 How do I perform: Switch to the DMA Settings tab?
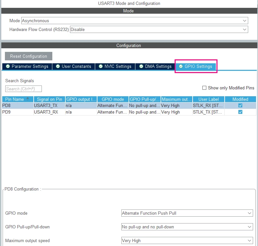[155, 67]
